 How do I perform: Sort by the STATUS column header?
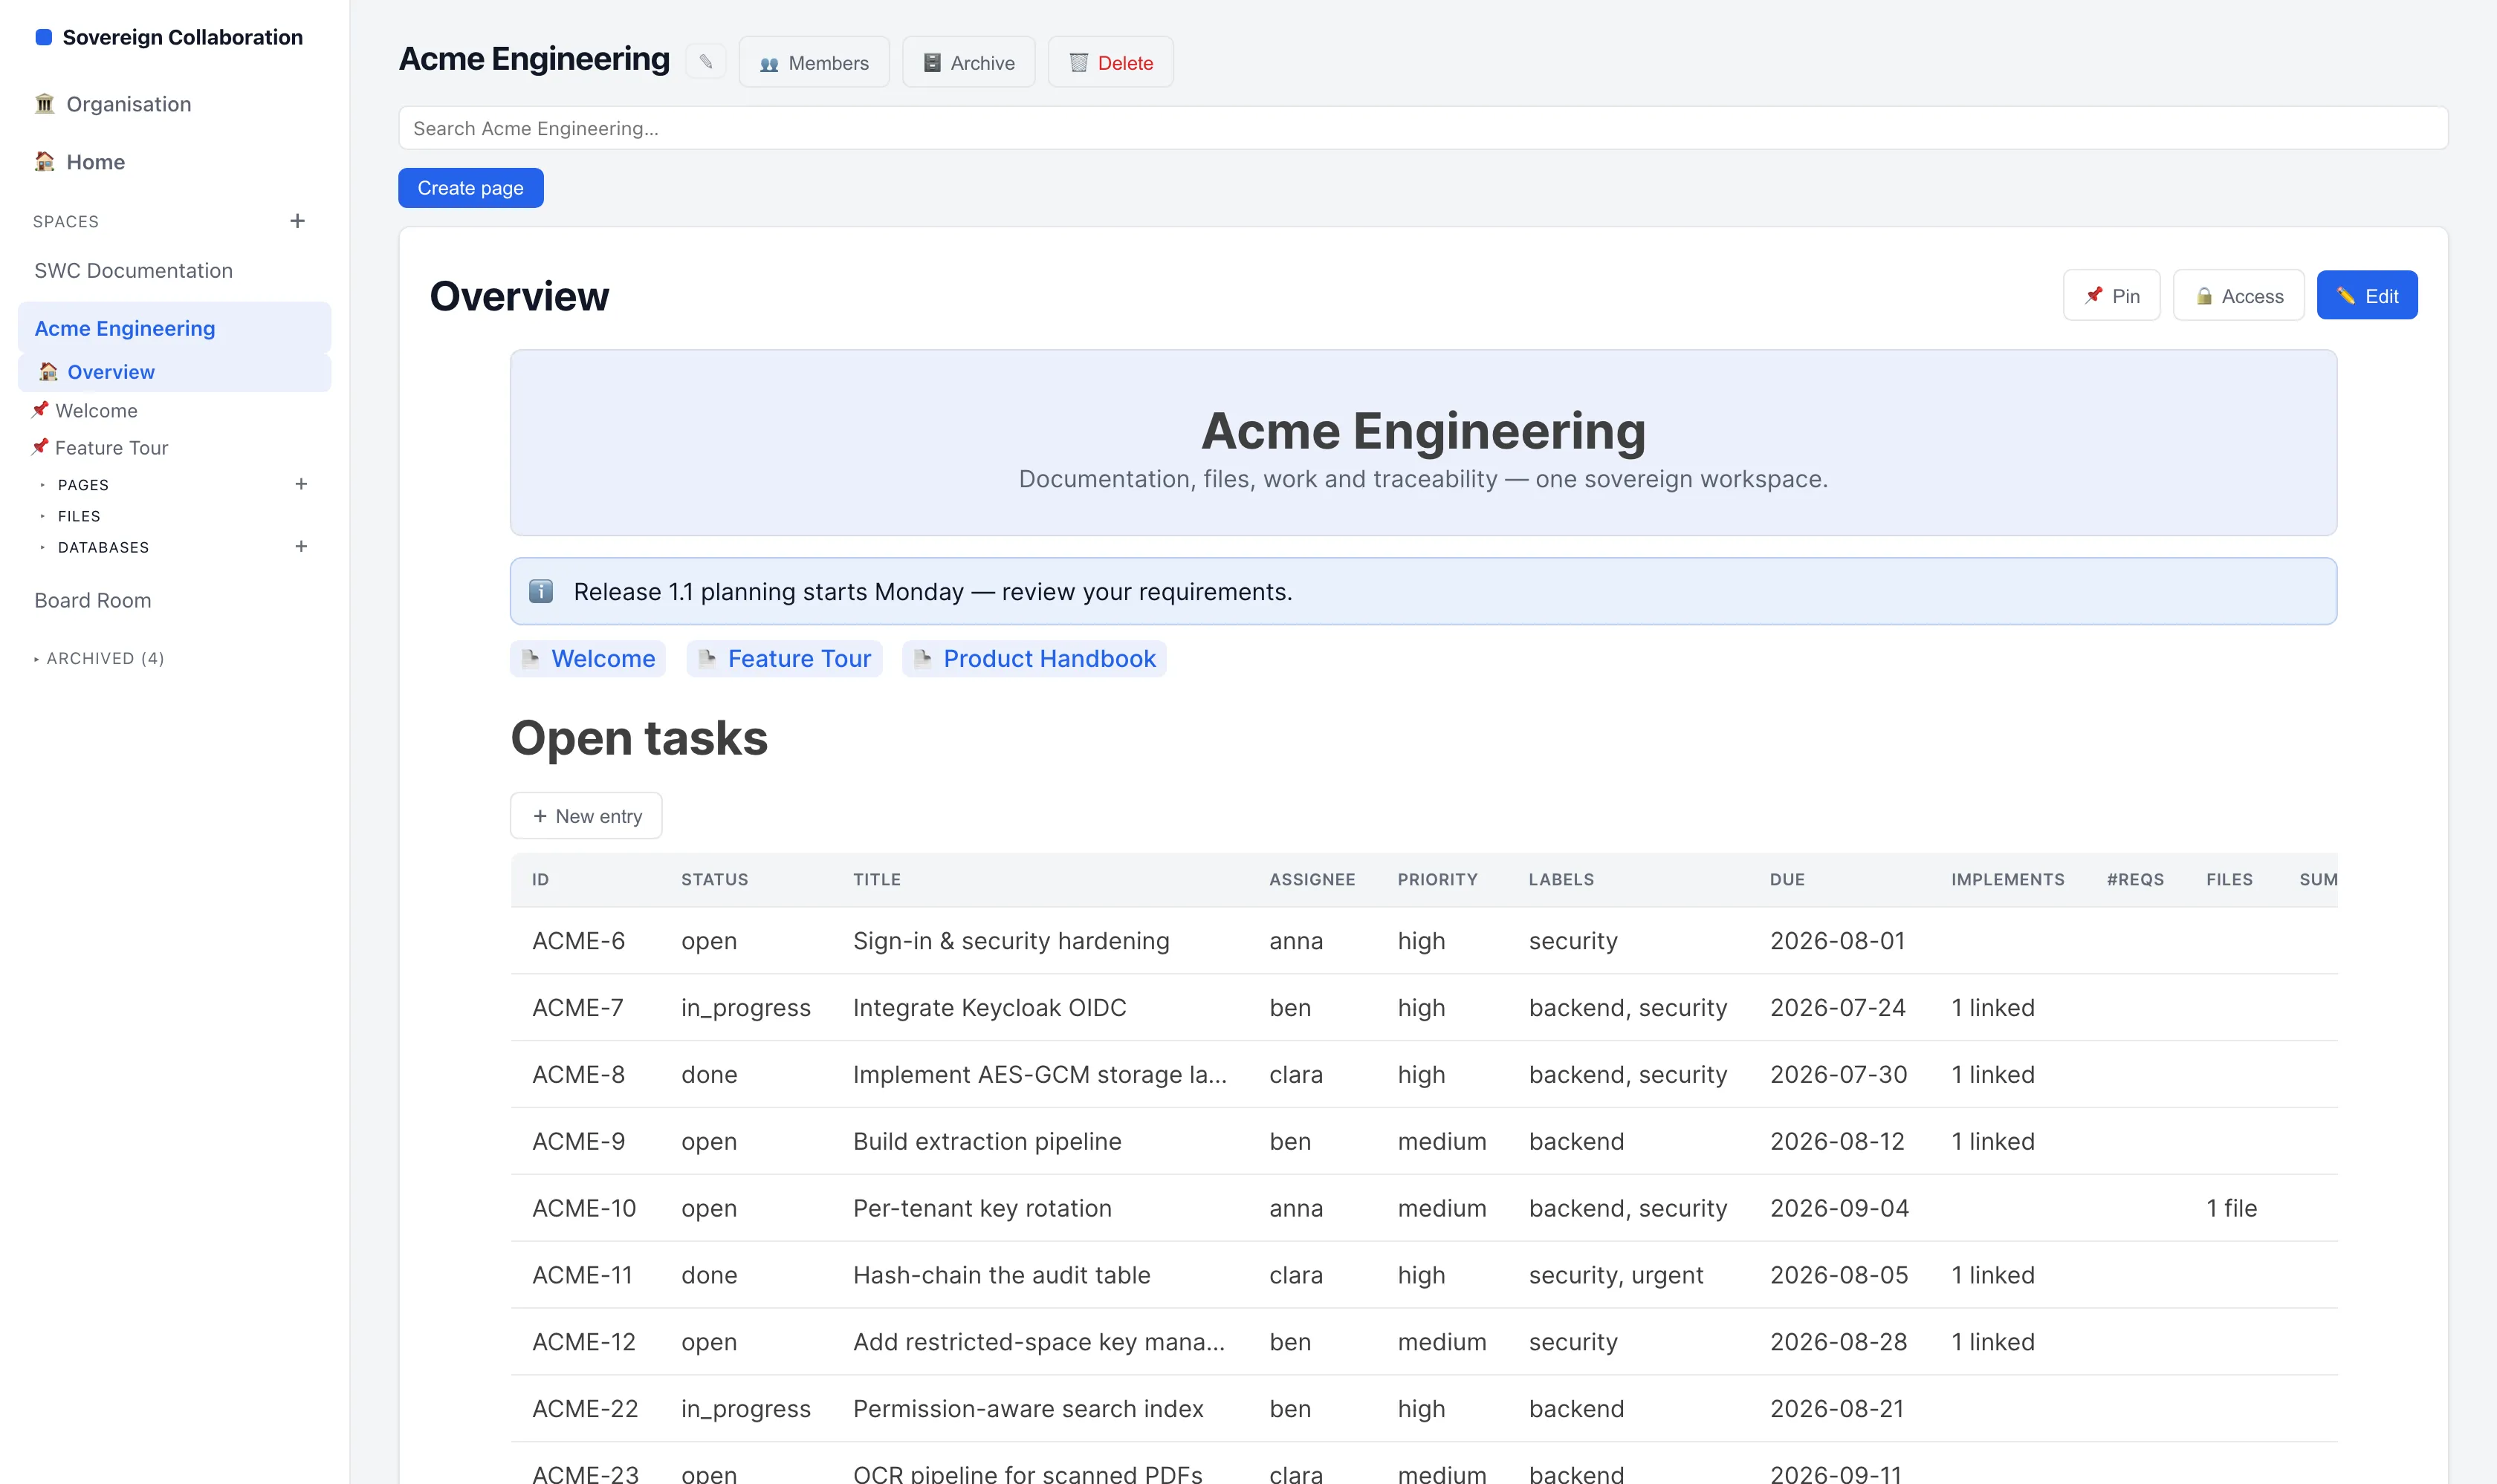714,880
